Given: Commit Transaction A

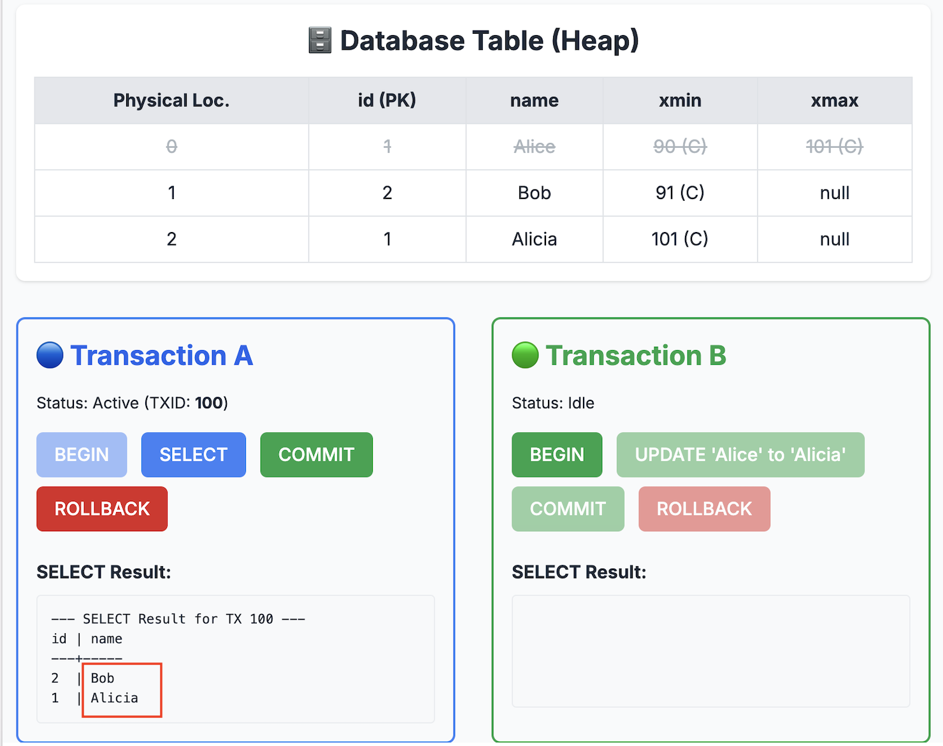Looking at the screenshot, I should pos(316,455).
